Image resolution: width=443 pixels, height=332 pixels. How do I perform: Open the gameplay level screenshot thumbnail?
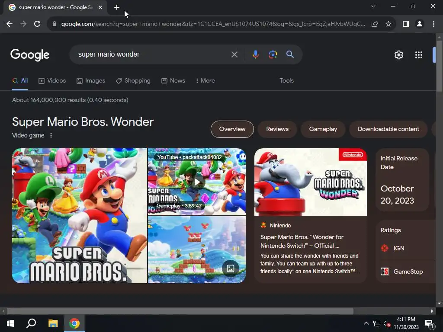[x=197, y=249]
